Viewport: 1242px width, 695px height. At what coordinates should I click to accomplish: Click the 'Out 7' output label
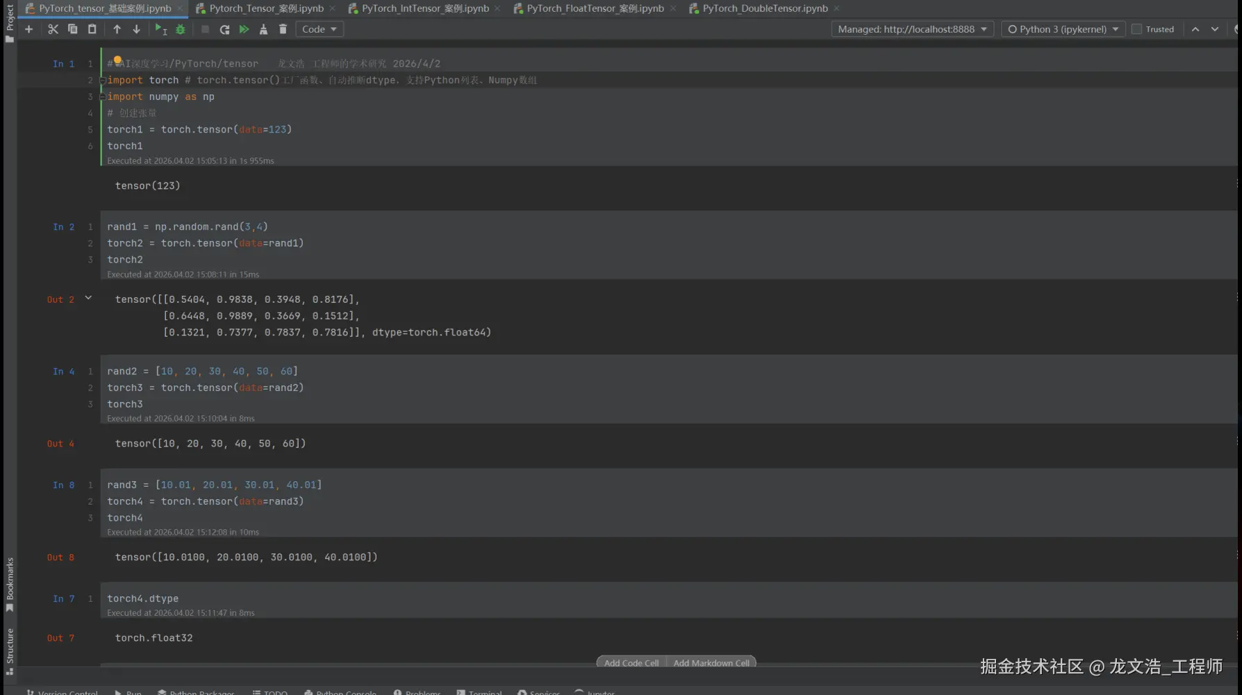(x=60, y=638)
